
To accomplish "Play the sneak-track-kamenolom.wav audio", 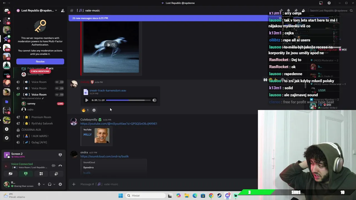I will coord(86,100).
